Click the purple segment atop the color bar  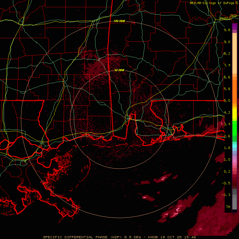click(x=234, y=27)
